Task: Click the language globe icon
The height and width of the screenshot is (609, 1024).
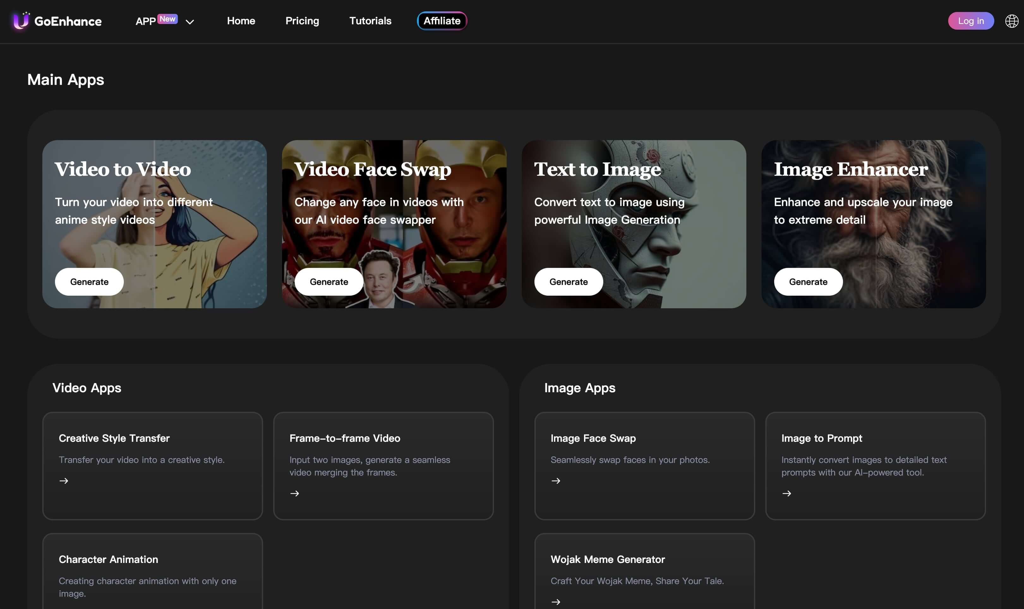Action: pyautogui.click(x=1012, y=20)
